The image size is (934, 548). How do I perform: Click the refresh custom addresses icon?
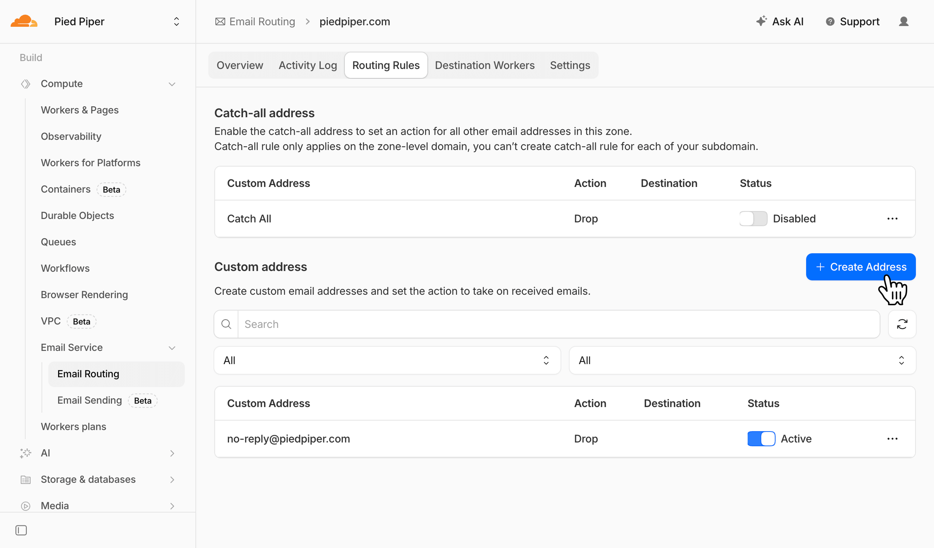[902, 324]
